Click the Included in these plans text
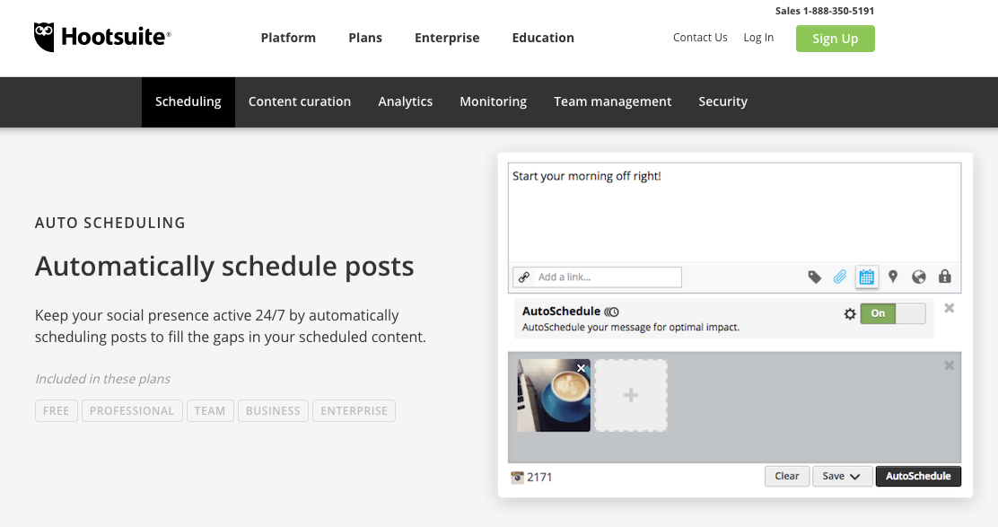 102,379
